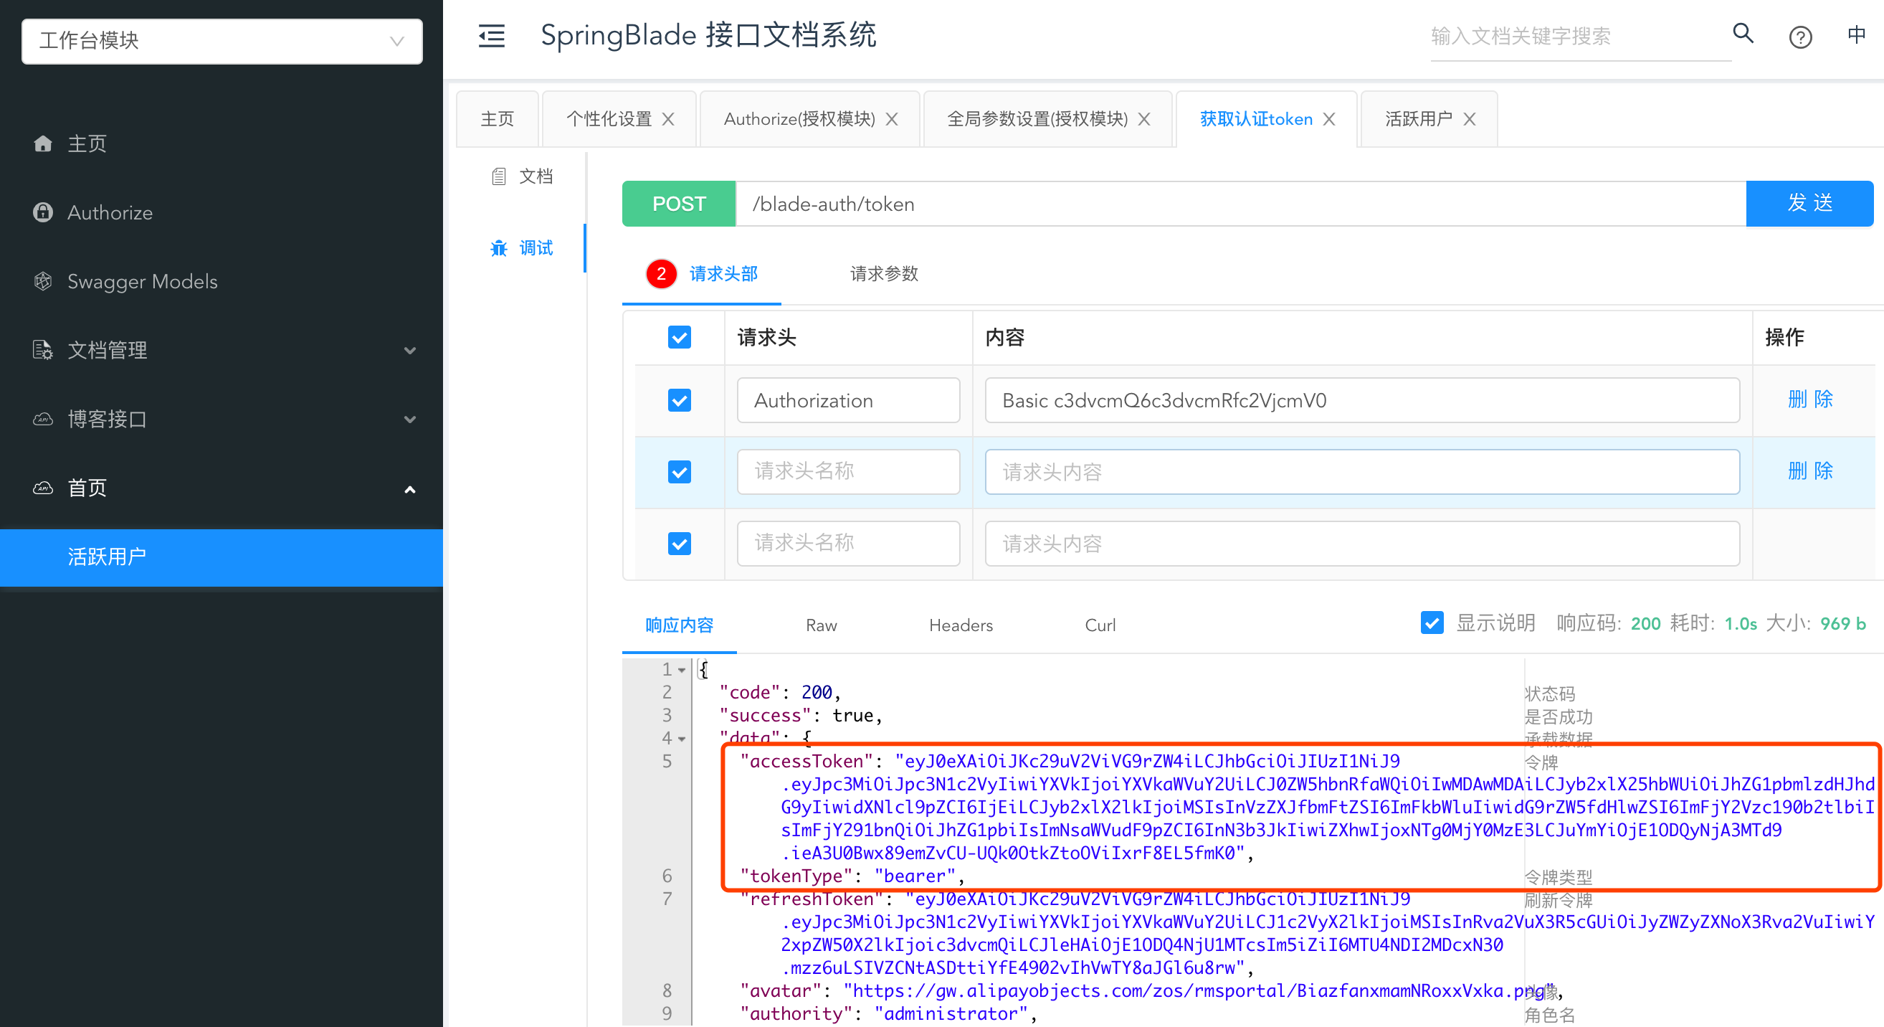Toggle checkbox in the last empty header row
This screenshot has height=1027, width=1884.
point(680,544)
